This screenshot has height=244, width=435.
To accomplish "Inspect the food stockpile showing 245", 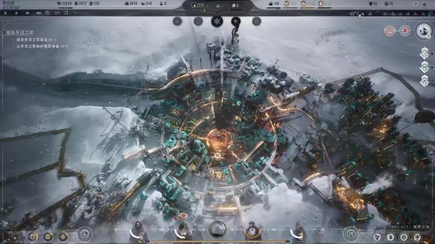I will pos(147,4).
